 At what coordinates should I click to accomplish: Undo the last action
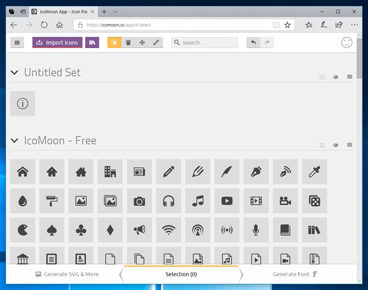point(253,42)
